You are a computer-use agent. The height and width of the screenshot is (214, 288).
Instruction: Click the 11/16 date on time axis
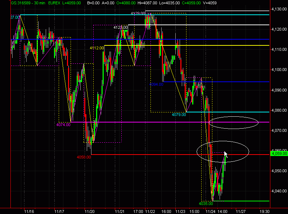click(29, 211)
